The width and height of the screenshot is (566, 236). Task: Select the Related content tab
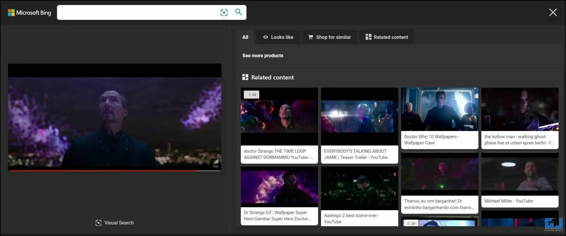387,37
